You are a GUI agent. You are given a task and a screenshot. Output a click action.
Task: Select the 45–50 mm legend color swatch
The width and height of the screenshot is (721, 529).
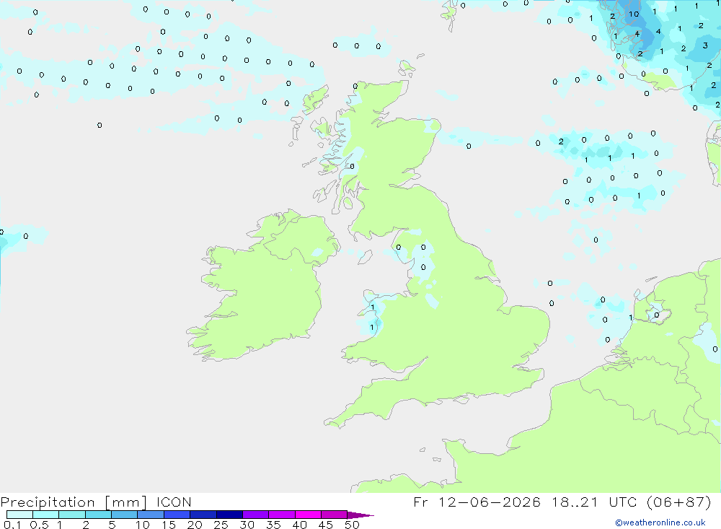(335, 515)
